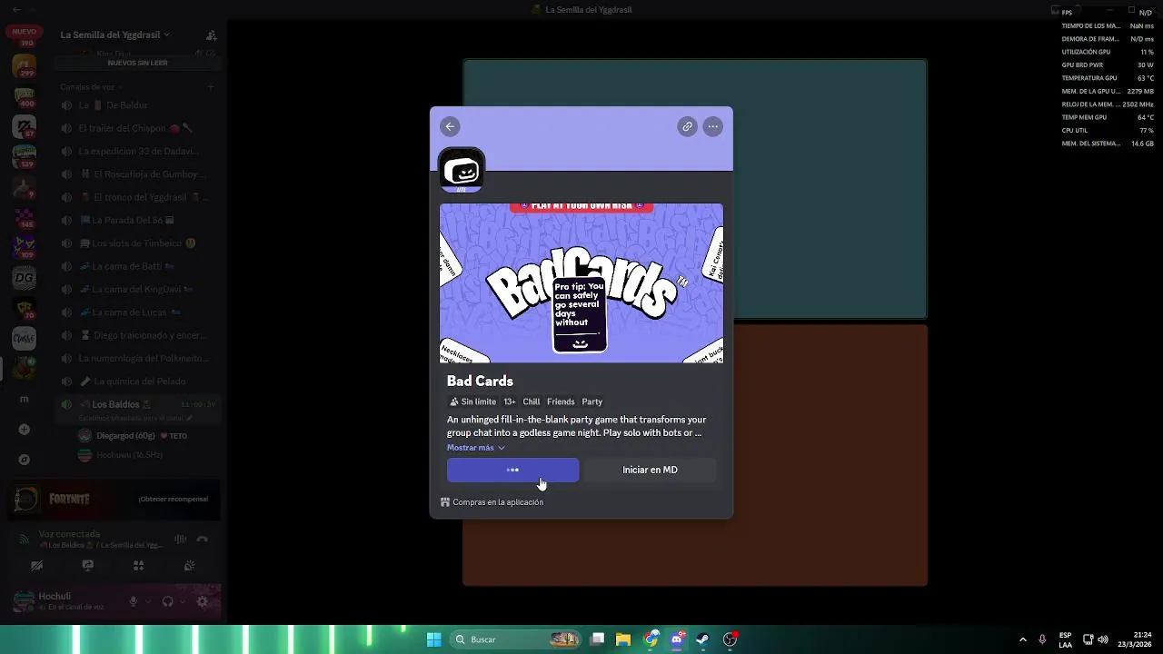Viewport: 1163px width, 654px height.
Task: Click the Bad Cards app logo
Action: (462, 170)
